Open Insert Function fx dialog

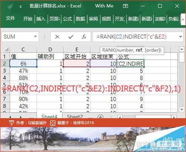(x=84, y=37)
